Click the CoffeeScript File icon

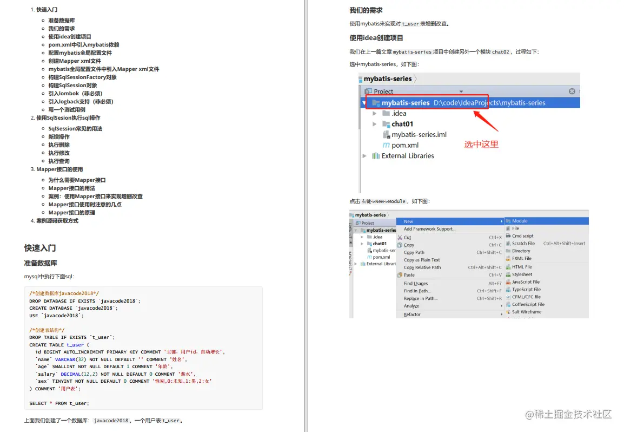coord(508,304)
